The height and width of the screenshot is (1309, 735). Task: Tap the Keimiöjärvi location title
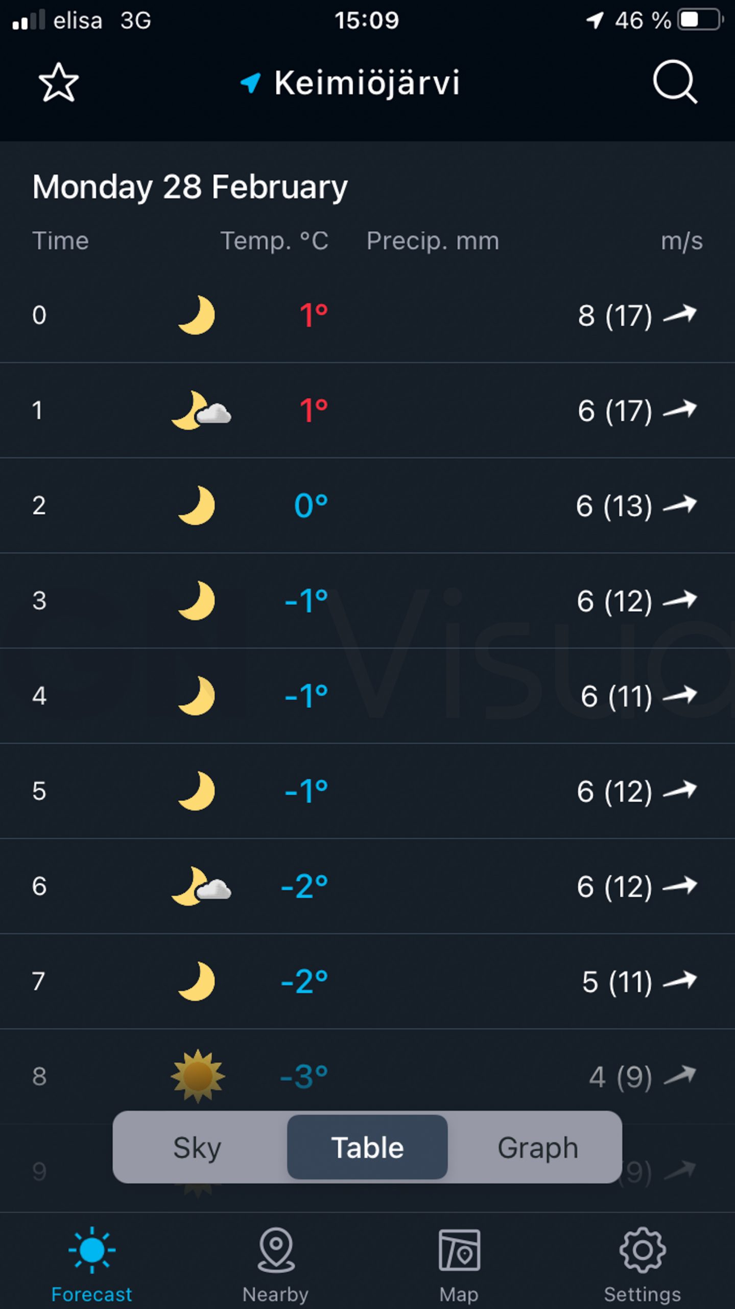click(x=367, y=82)
